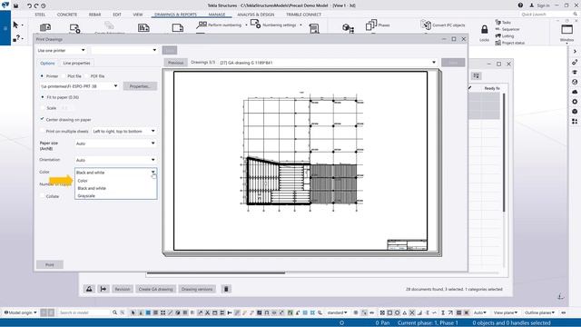This screenshot has width=581, height=327.
Task: Open the STEEL ribbon tab
Action: point(40,15)
